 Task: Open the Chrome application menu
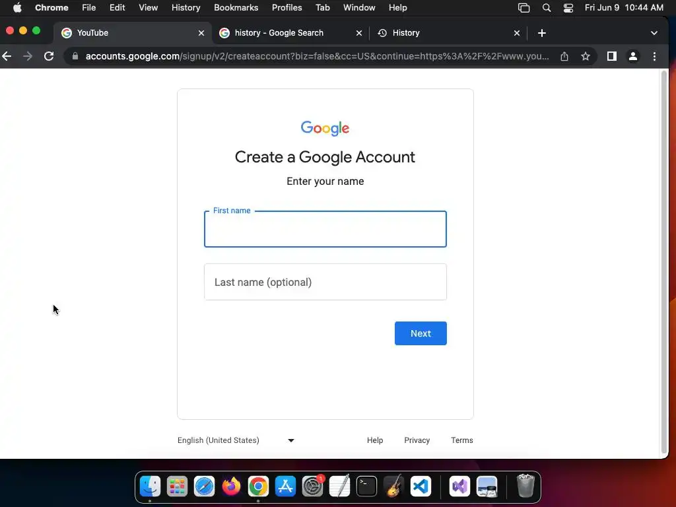pyautogui.click(x=51, y=7)
